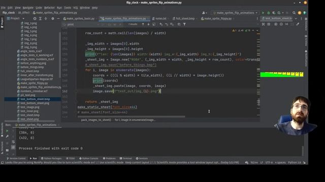Image resolution: width=325 pixels, height=182 pixels.
Task: Open Python Packages tool window
Action: point(51,158)
